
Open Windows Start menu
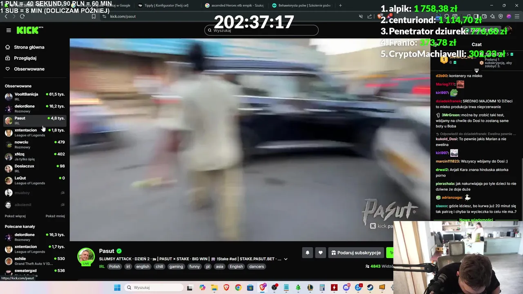117,287
